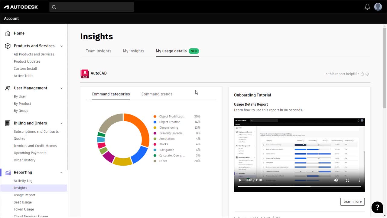The height and width of the screenshot is (218, 387).
Task: Click the AutoCAD product icon
Action: point(85,74)
